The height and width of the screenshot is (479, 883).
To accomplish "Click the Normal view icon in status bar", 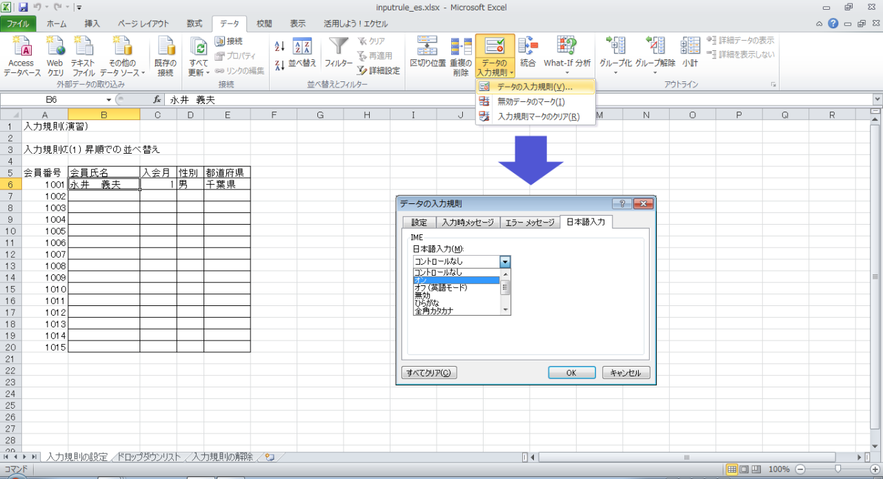I will tap(733, 469).
